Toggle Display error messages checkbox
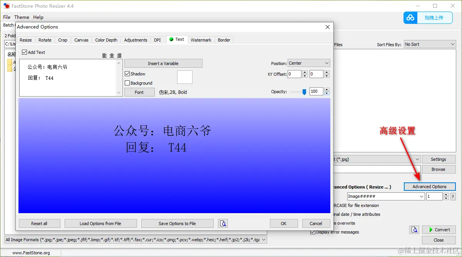This screenshot has height=257, width=462. click(313, 232)
